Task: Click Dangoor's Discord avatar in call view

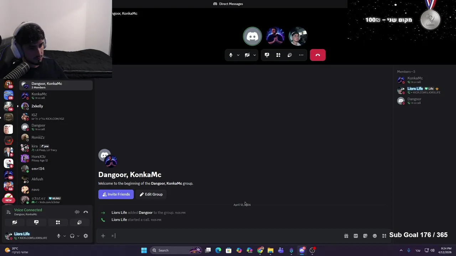Action: point(252,36)
